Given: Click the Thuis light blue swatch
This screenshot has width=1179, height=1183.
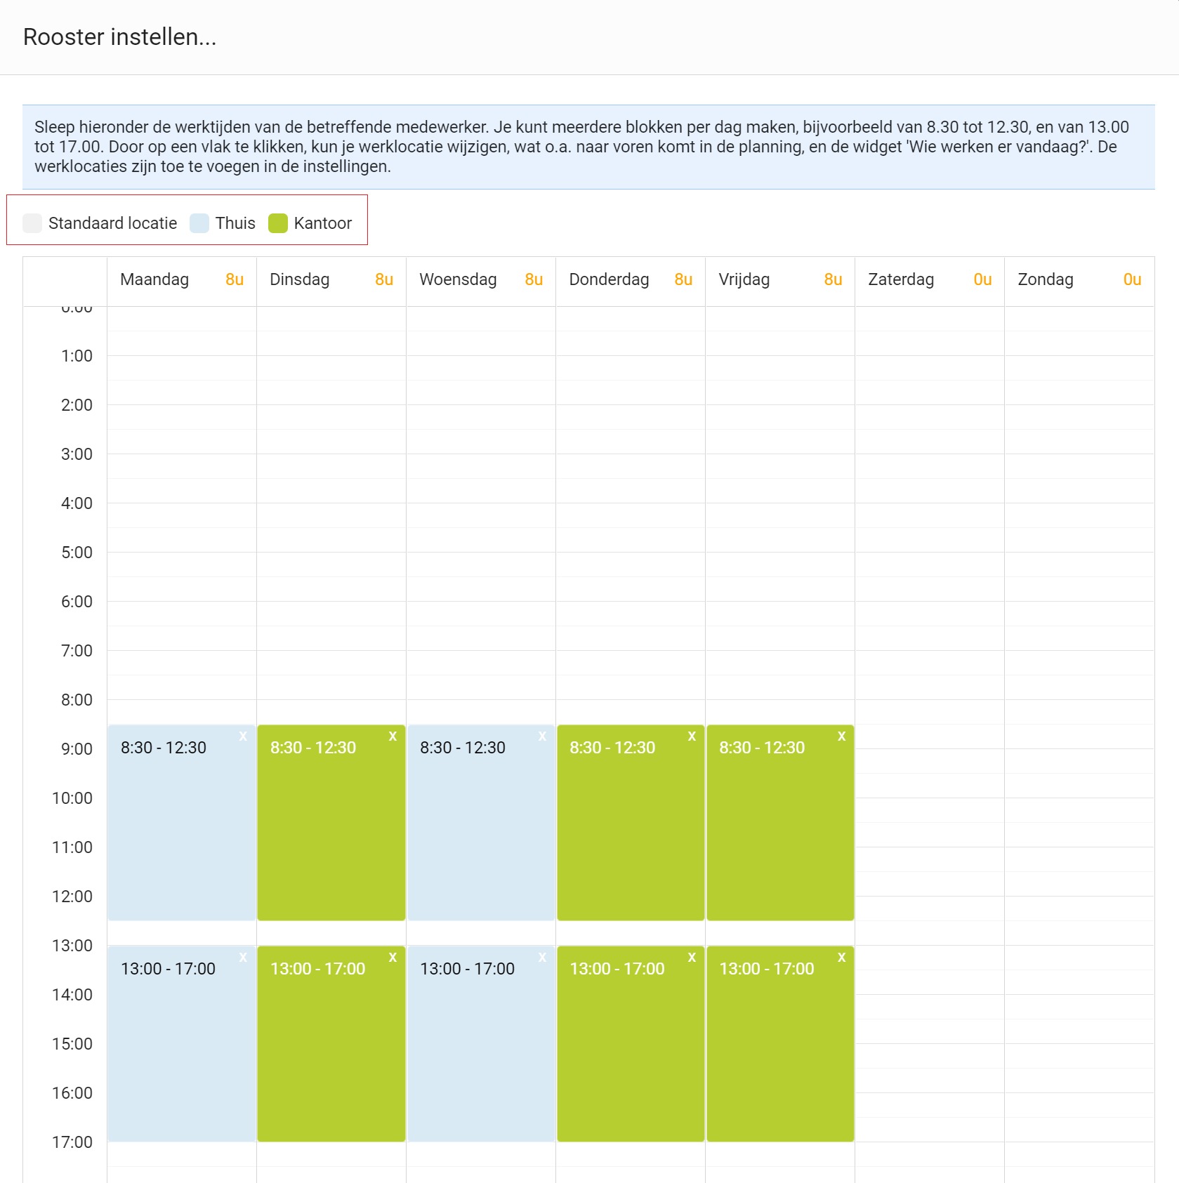Looking at the screenshot, I should point(199,223).
